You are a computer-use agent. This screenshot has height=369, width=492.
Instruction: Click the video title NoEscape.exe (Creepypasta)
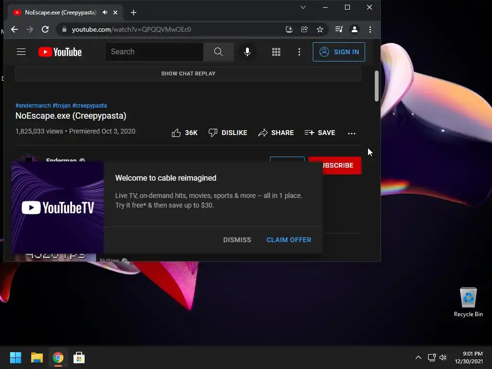pos(71,116)
